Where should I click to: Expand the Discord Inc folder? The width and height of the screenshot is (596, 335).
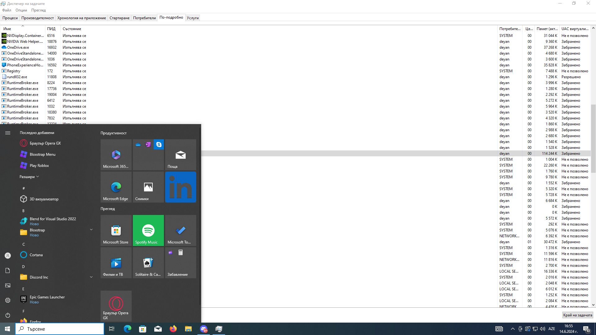(91, 277)
